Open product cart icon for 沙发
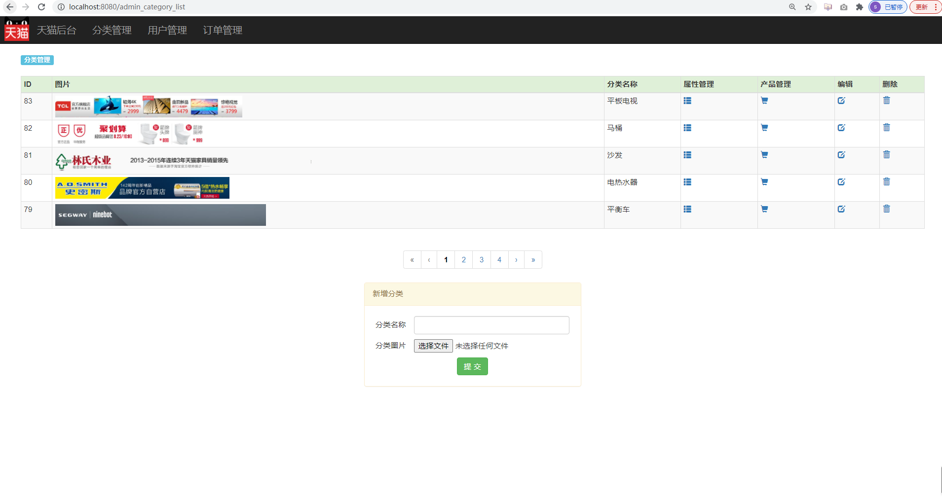This screenshot has height=497, width=942. [764, 155]
